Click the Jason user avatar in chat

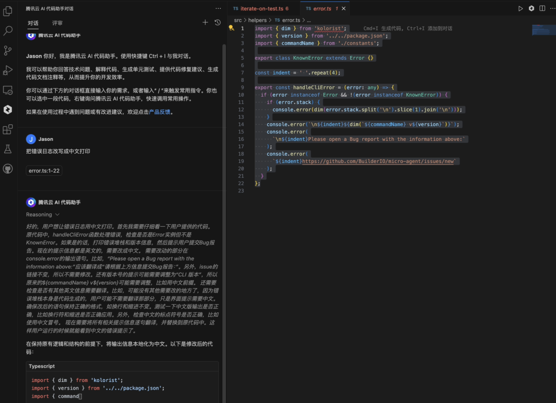click(x=31, y=139)
